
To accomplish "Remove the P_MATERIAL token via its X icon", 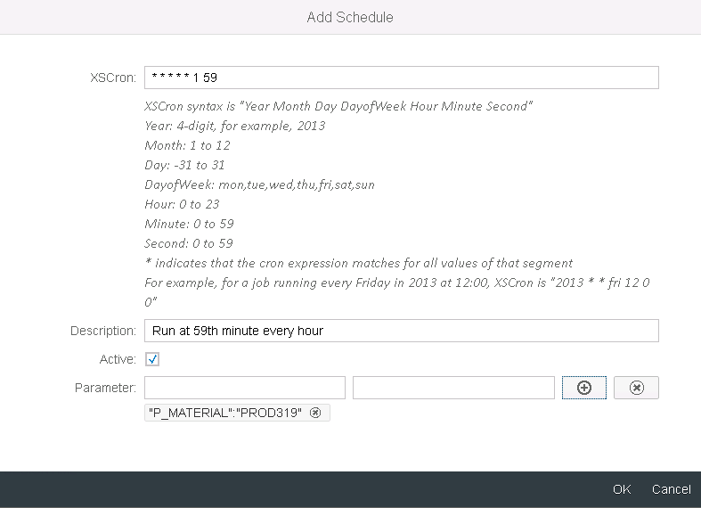I will click(x=315, y=413).
